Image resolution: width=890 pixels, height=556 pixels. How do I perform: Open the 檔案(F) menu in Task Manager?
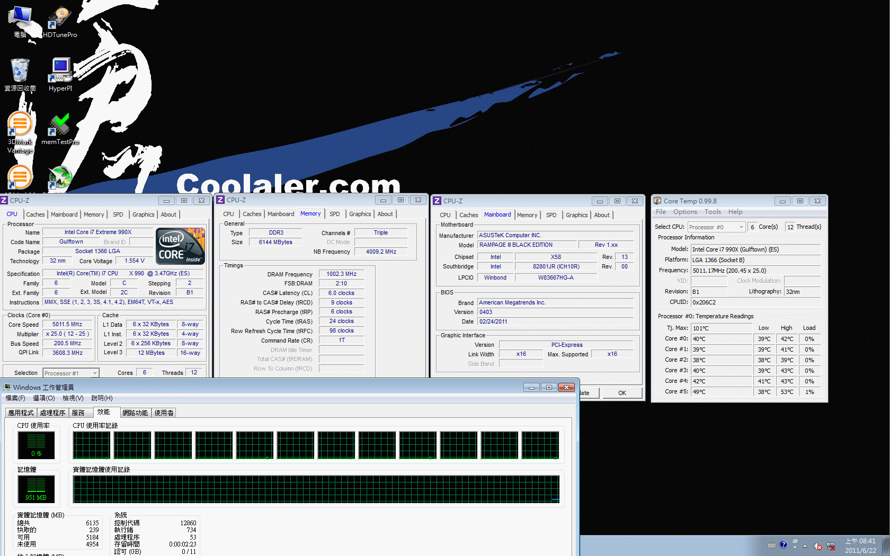pos(15,398)
